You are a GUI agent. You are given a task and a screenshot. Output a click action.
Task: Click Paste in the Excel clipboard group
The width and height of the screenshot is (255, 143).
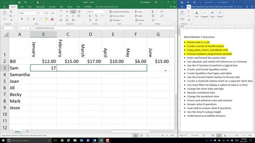coord(5,15)
